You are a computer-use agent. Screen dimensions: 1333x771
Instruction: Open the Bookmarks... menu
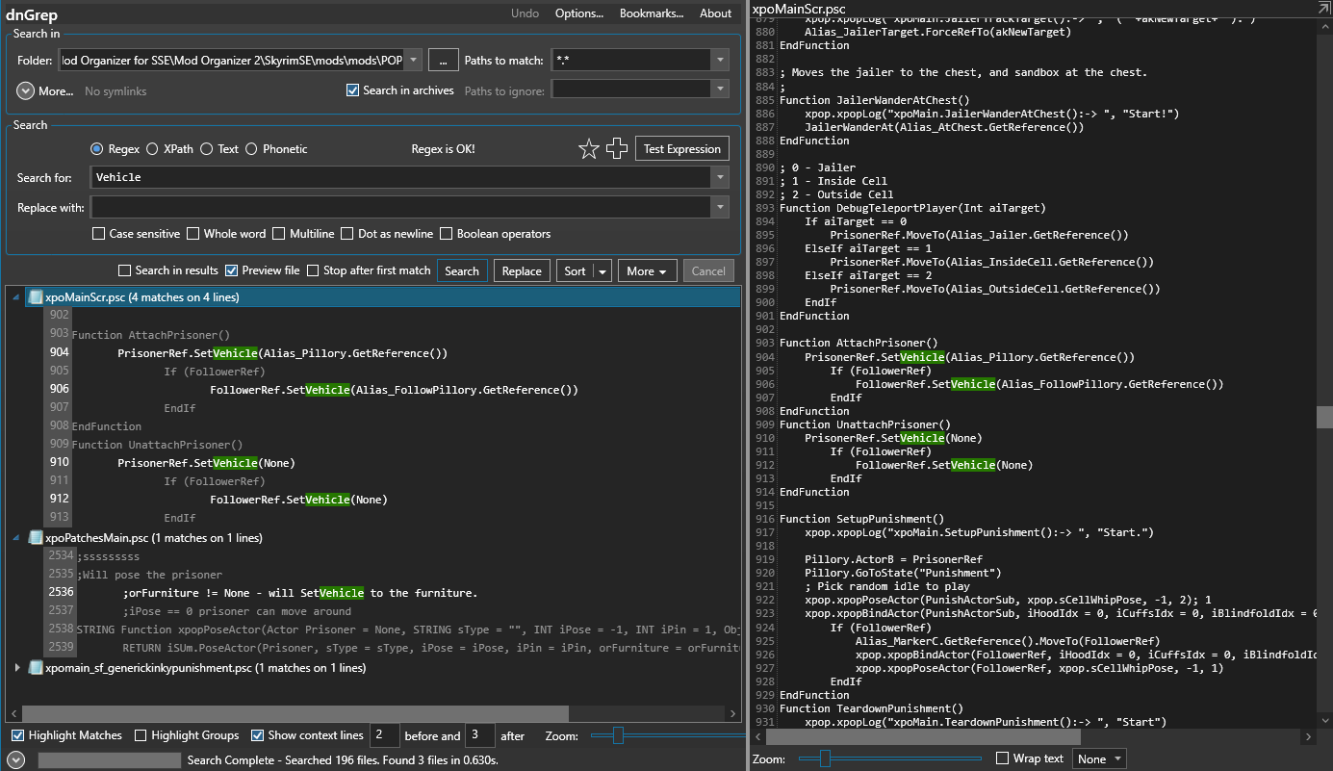(x=652, y=13)
